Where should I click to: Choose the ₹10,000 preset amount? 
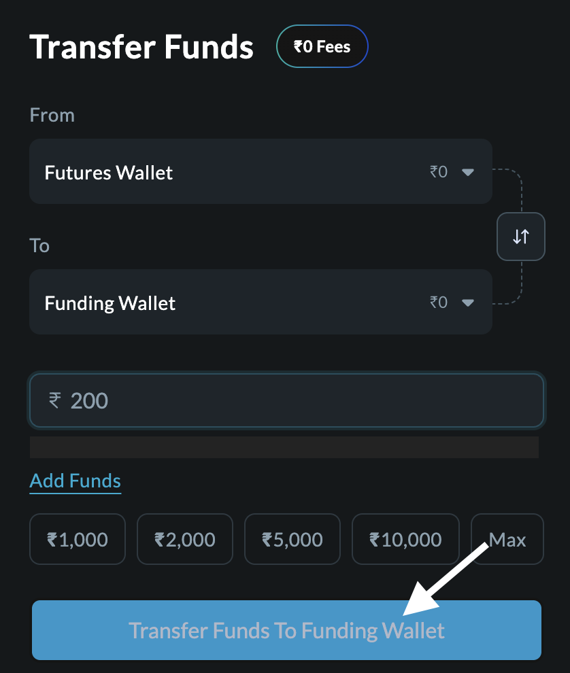pyautogui.click(x=405, y=540)
